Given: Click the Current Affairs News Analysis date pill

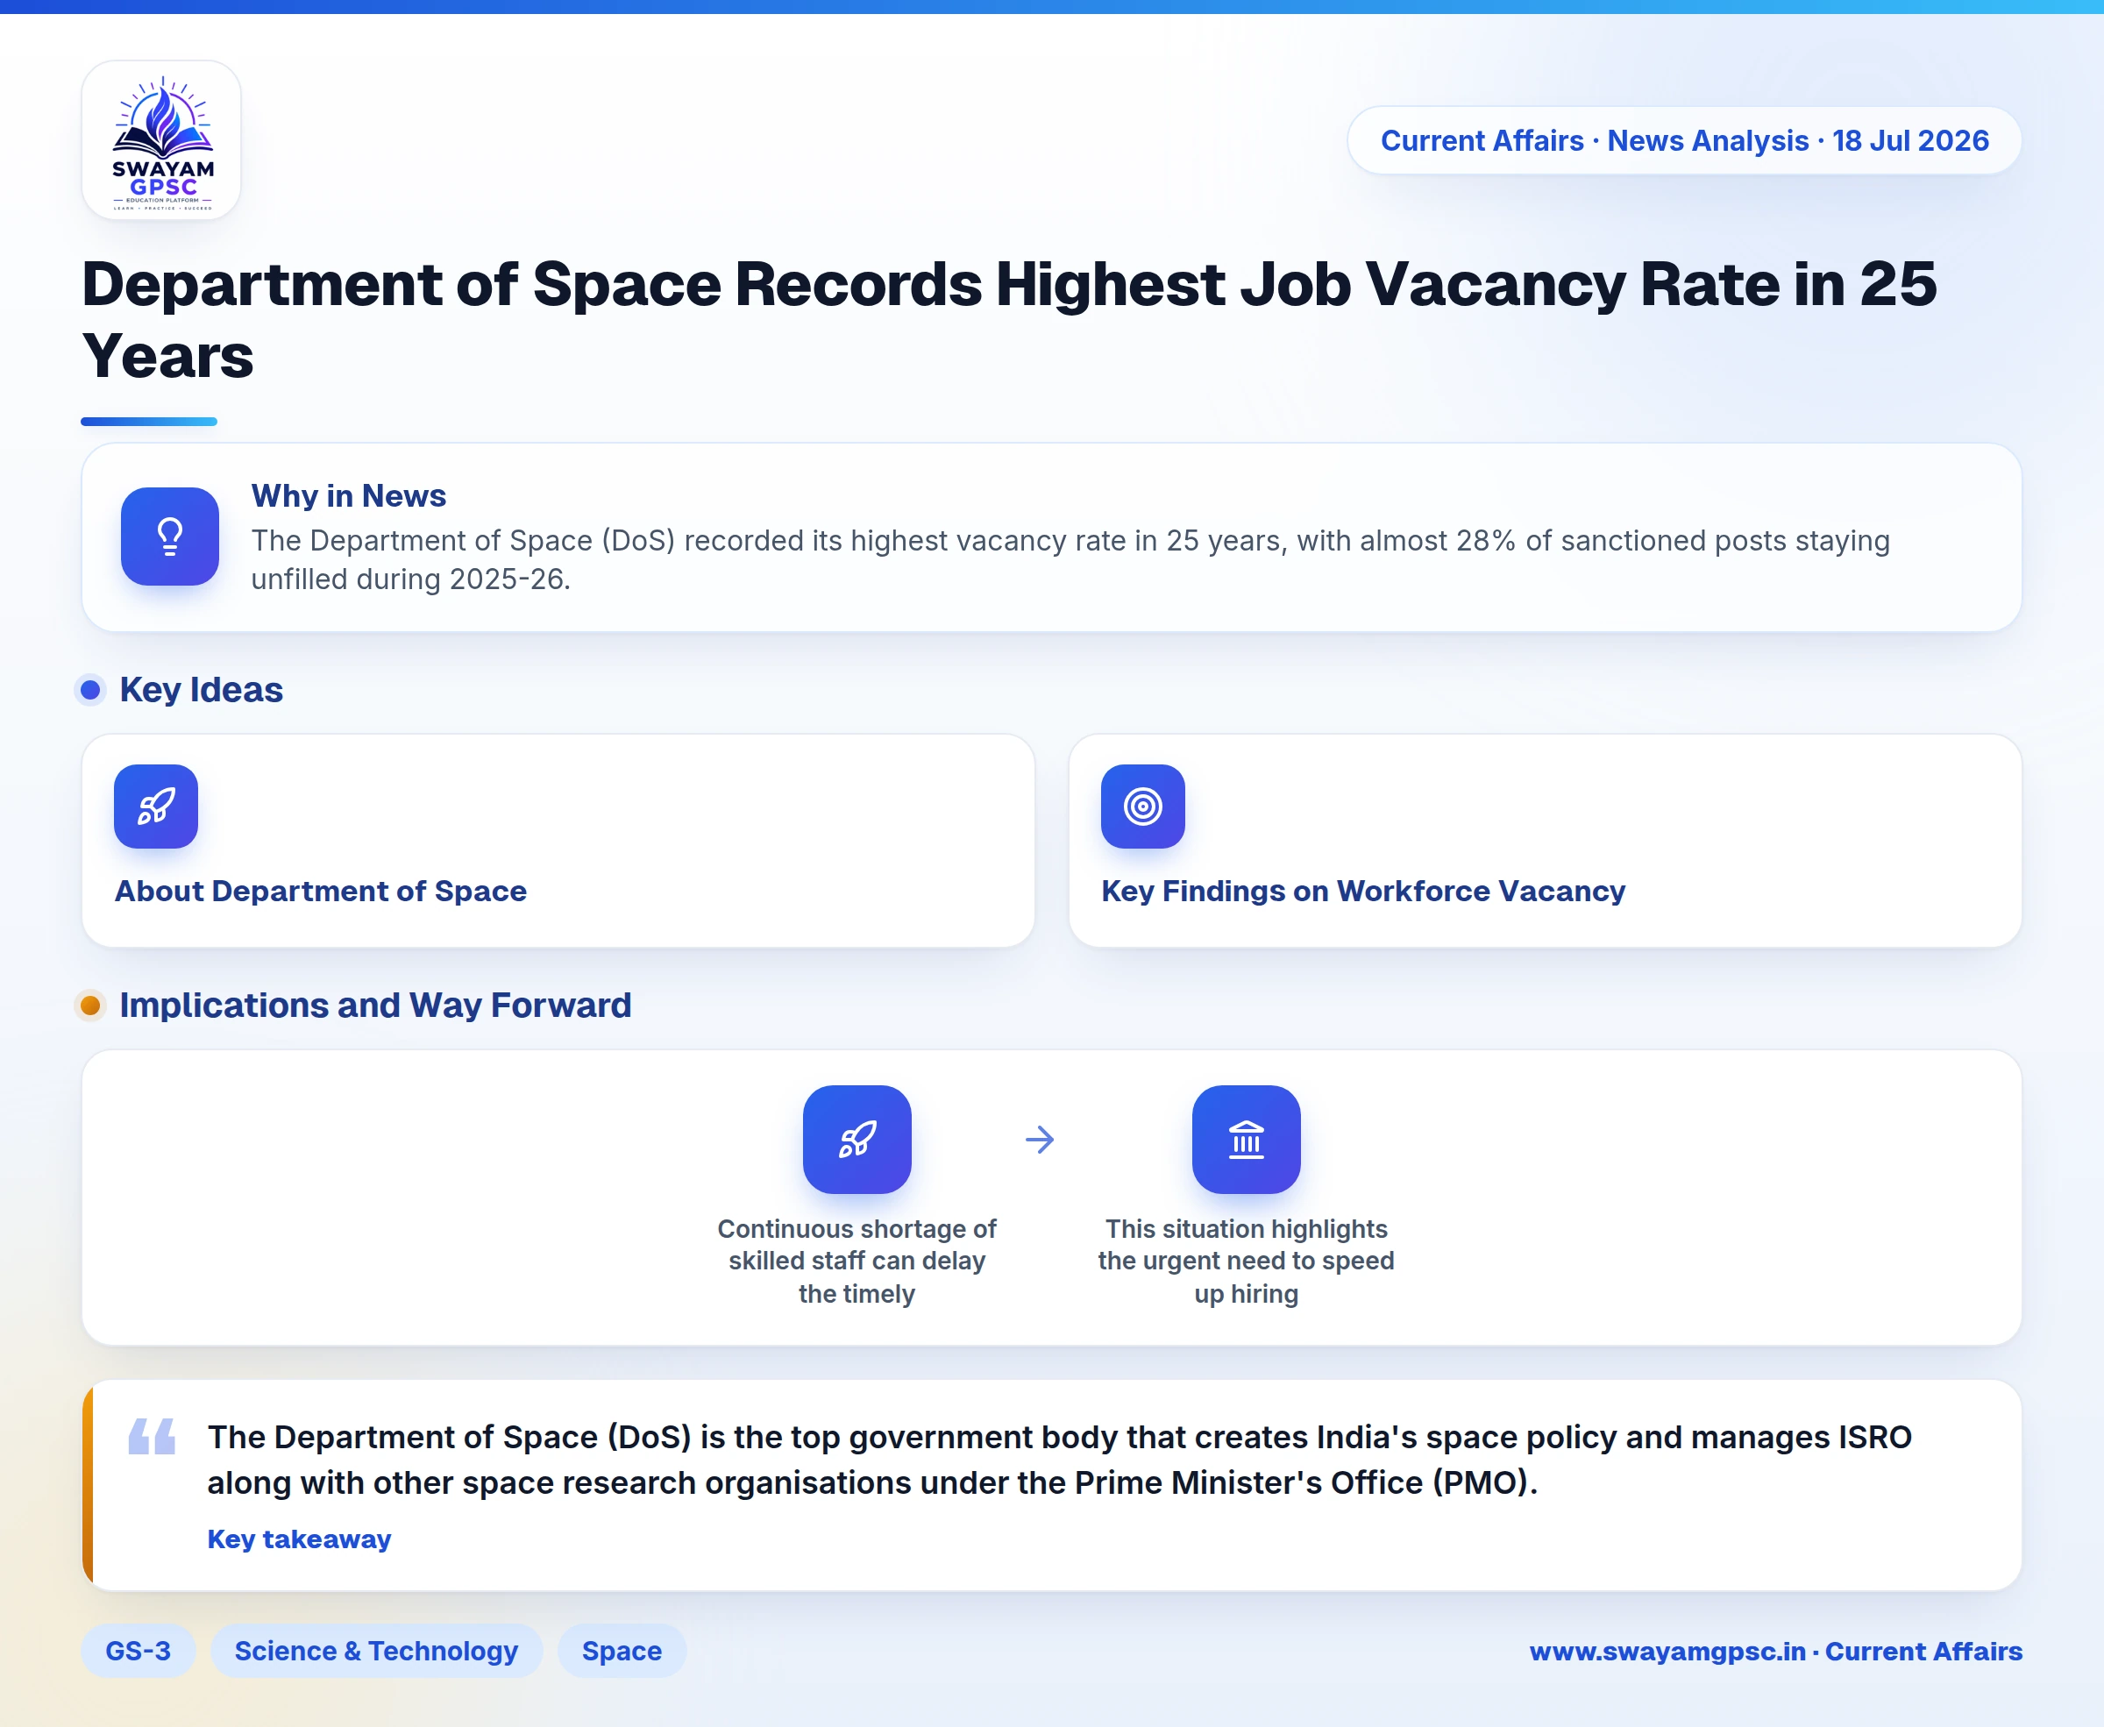Looking at the screenshot, I should (1684, 140).
